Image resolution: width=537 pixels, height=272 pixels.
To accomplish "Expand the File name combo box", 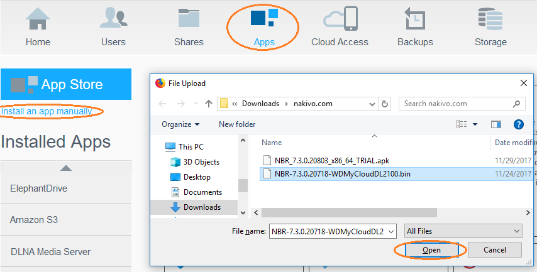I will (392, 231).
